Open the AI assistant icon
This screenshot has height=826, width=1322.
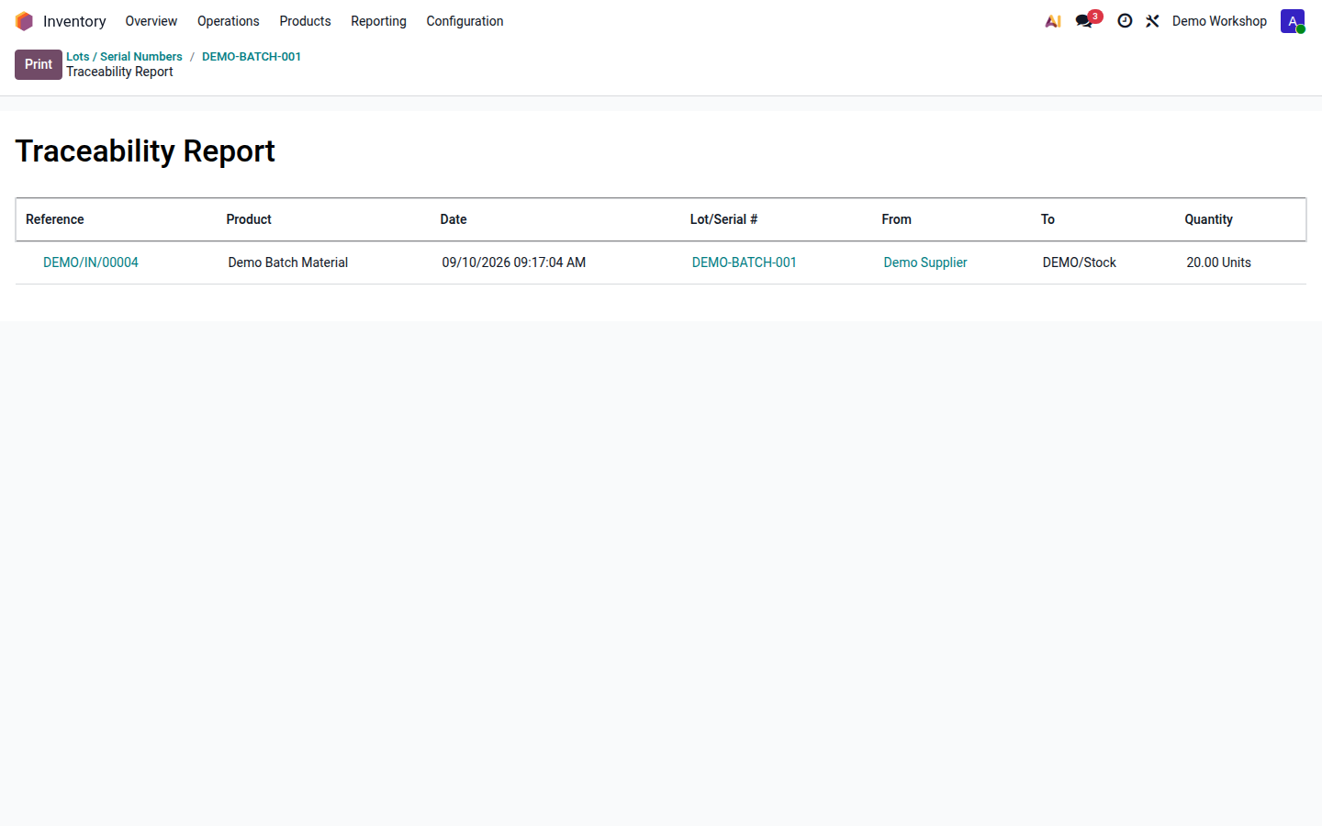pyautogui.click(x=1053, y=21)
